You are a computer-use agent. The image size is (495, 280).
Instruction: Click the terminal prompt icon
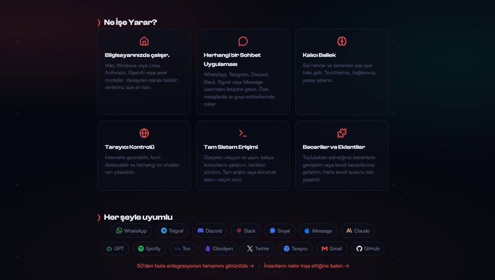pos(243,133)
